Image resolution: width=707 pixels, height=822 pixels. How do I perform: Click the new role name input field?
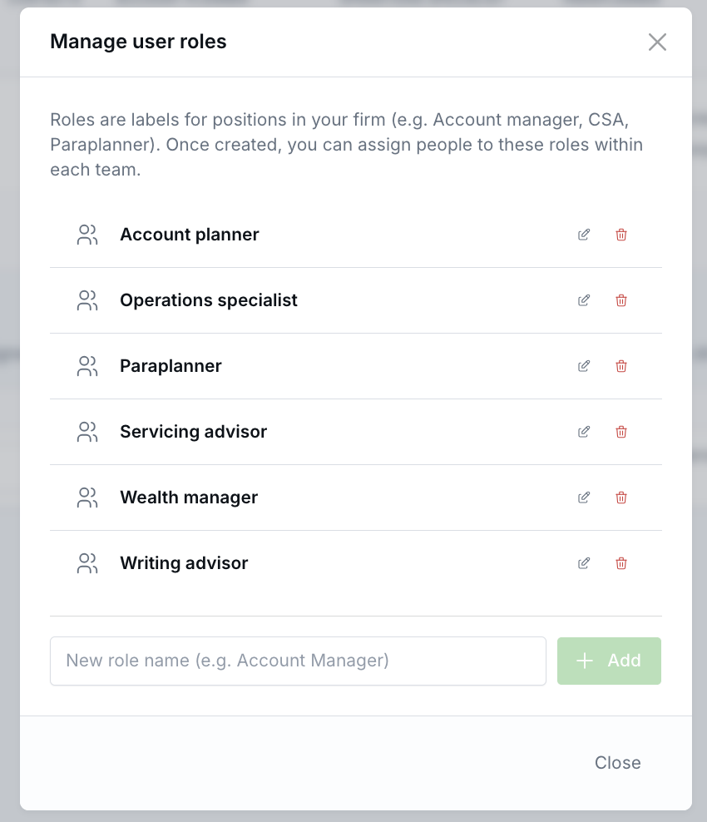pyautogui.click(x=298, y=661)
